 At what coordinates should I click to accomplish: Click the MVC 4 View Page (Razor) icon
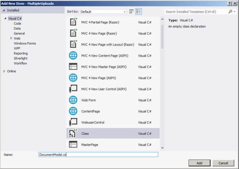[73, 33]
